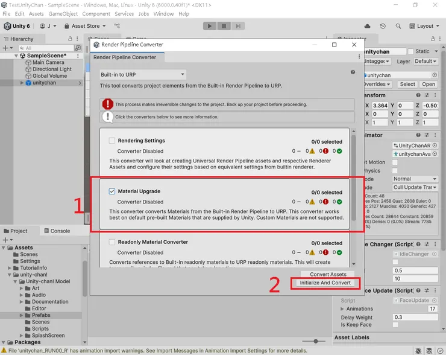Open the SampleScene options kebab menu

(x=78, y=56)
